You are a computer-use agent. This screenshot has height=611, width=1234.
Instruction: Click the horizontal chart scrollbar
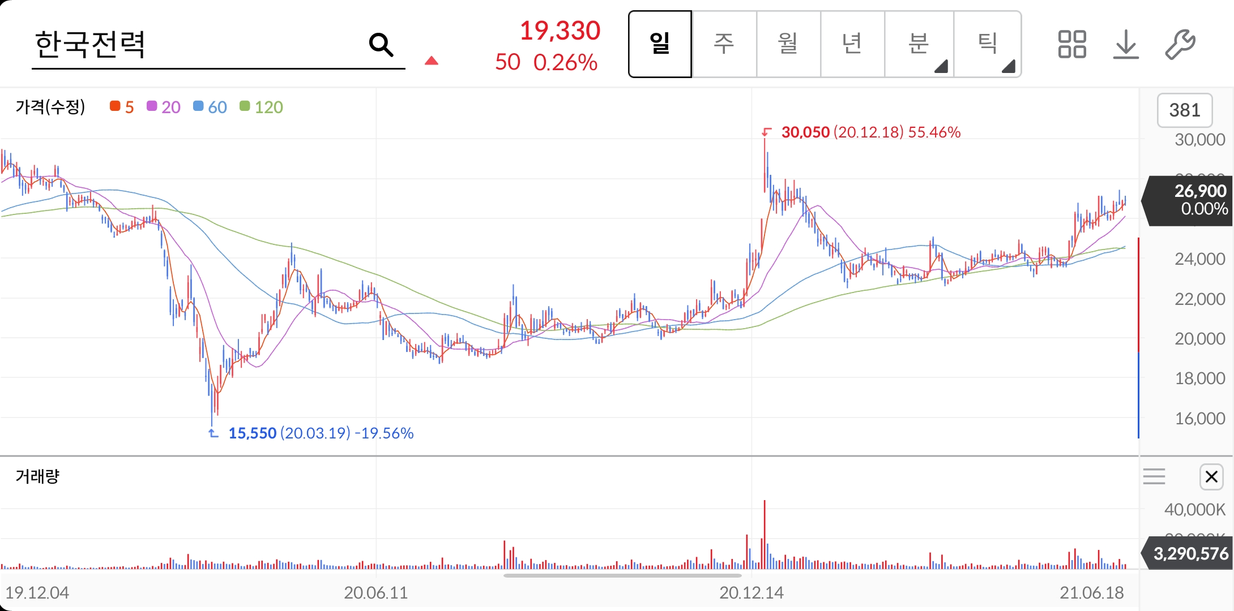(622, 576)
